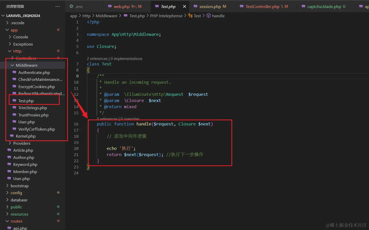
Task: Click the 'namespace App\Http\Middleware' line
Action: [124, 35]
